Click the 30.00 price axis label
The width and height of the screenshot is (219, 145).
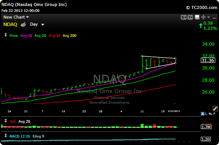pos(208,68)
